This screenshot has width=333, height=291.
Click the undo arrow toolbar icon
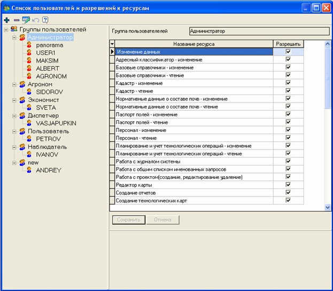(x=36, y=20)
